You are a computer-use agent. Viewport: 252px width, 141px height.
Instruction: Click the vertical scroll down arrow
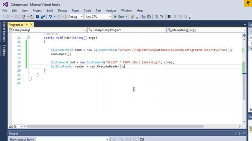click(244, 122)
